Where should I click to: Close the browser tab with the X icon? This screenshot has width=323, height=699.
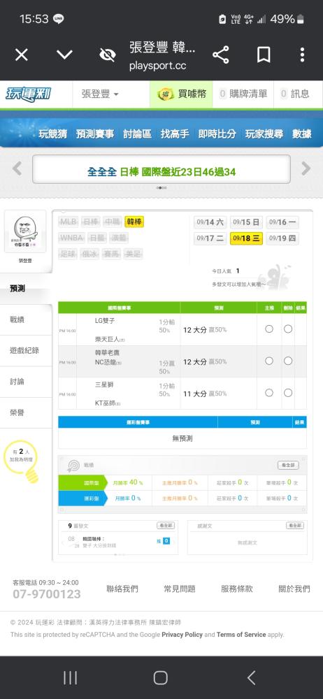(22, 55)
